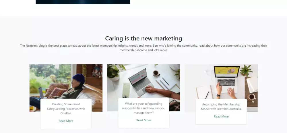The height and width of the screenshot is (133, 287).
Task: Click the 'Caring is the new marketing' heading
Action: coord(143,38)
